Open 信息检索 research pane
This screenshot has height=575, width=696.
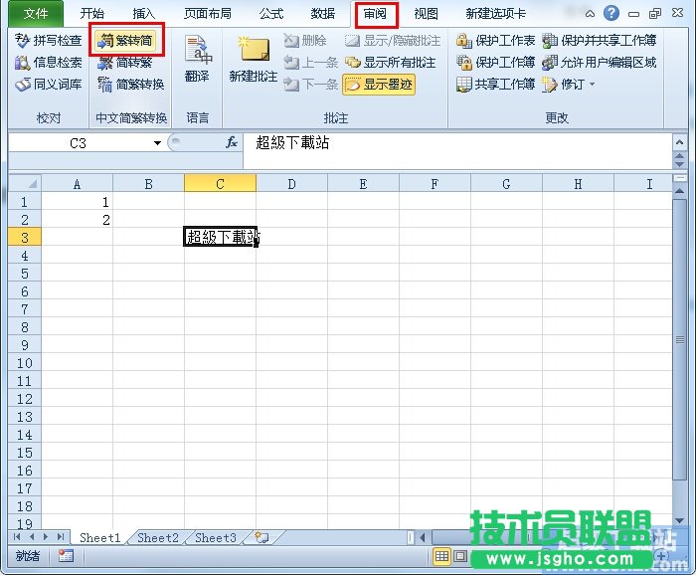(x=49, y=62)
